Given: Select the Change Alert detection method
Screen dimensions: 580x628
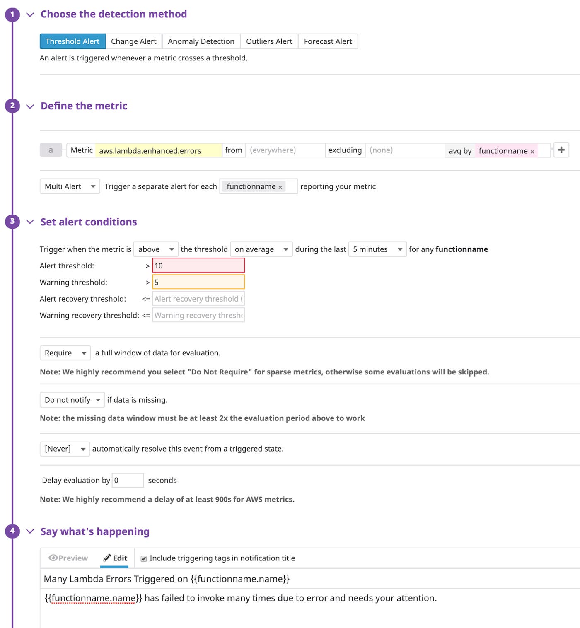Looking at the screenshot, I should [x=133, y=41].
